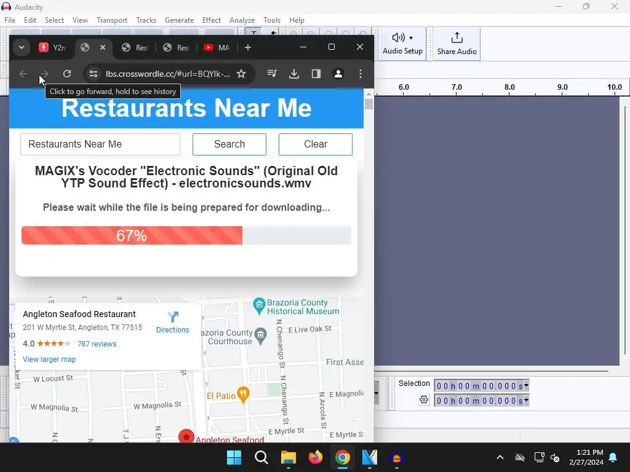Toggle Chrome side panel
Viewport: 630px width, 472px height.
coord(316,74)
